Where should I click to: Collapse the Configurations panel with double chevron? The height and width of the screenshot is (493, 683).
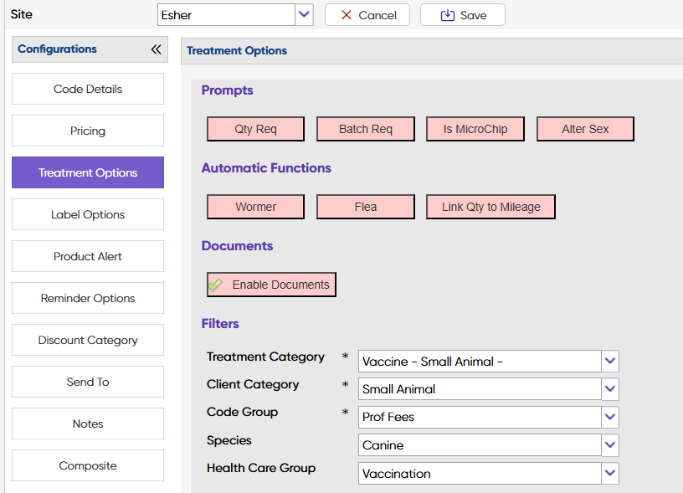tap(156, 49)
